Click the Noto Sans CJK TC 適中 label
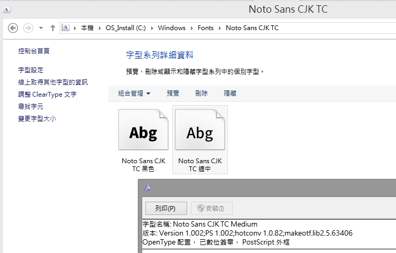The width and height of the screenshot is (396, 253). (x=200, y=165)
